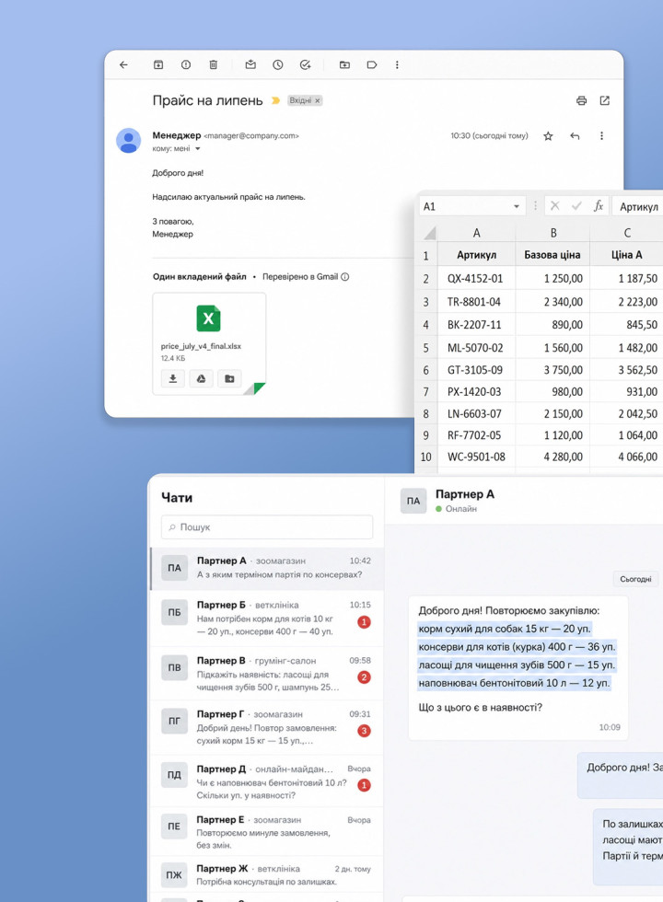Image resolution: width=663 pixels, height=902 pixels.
Task: Click the fx insert function button
Action: 599,206
